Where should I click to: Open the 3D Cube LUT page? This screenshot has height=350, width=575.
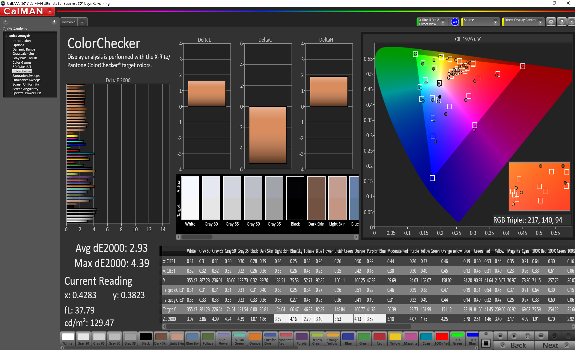pos(22,67)
